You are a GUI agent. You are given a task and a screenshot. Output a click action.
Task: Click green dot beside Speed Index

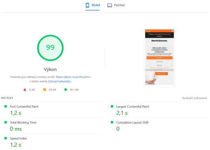coord(6,138)
